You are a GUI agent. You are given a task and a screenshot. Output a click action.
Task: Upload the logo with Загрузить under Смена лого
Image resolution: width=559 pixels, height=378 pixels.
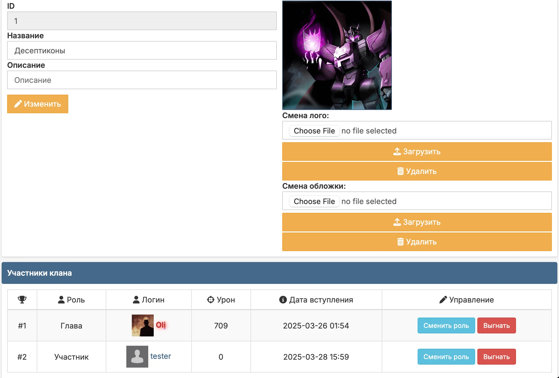click(x=417, y=152)
